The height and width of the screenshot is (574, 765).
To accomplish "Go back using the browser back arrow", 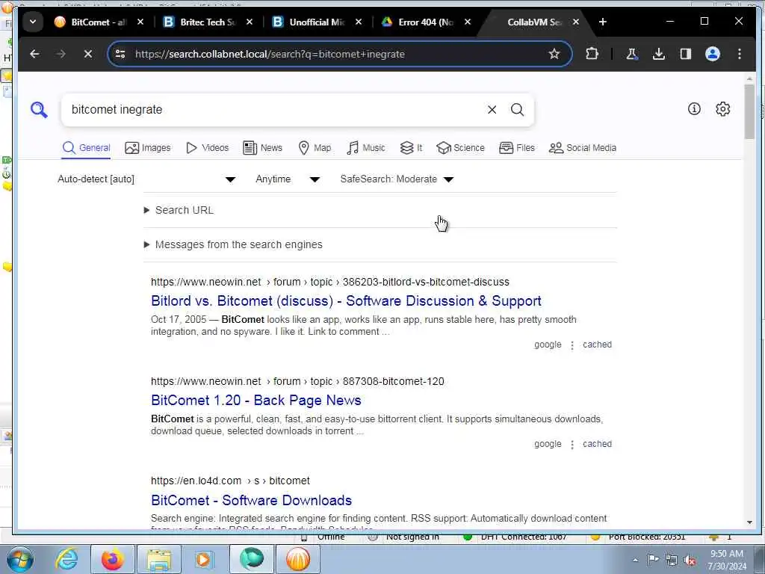I will (34, 54).
